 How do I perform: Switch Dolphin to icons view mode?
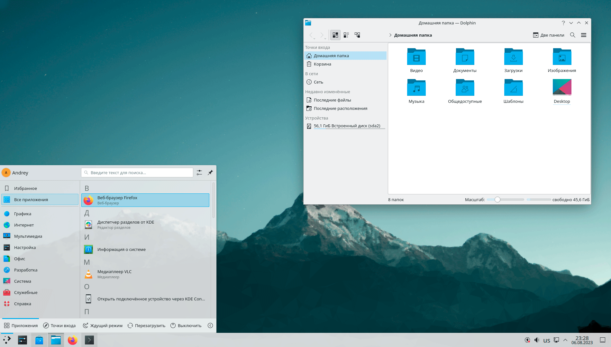(335, 35)
